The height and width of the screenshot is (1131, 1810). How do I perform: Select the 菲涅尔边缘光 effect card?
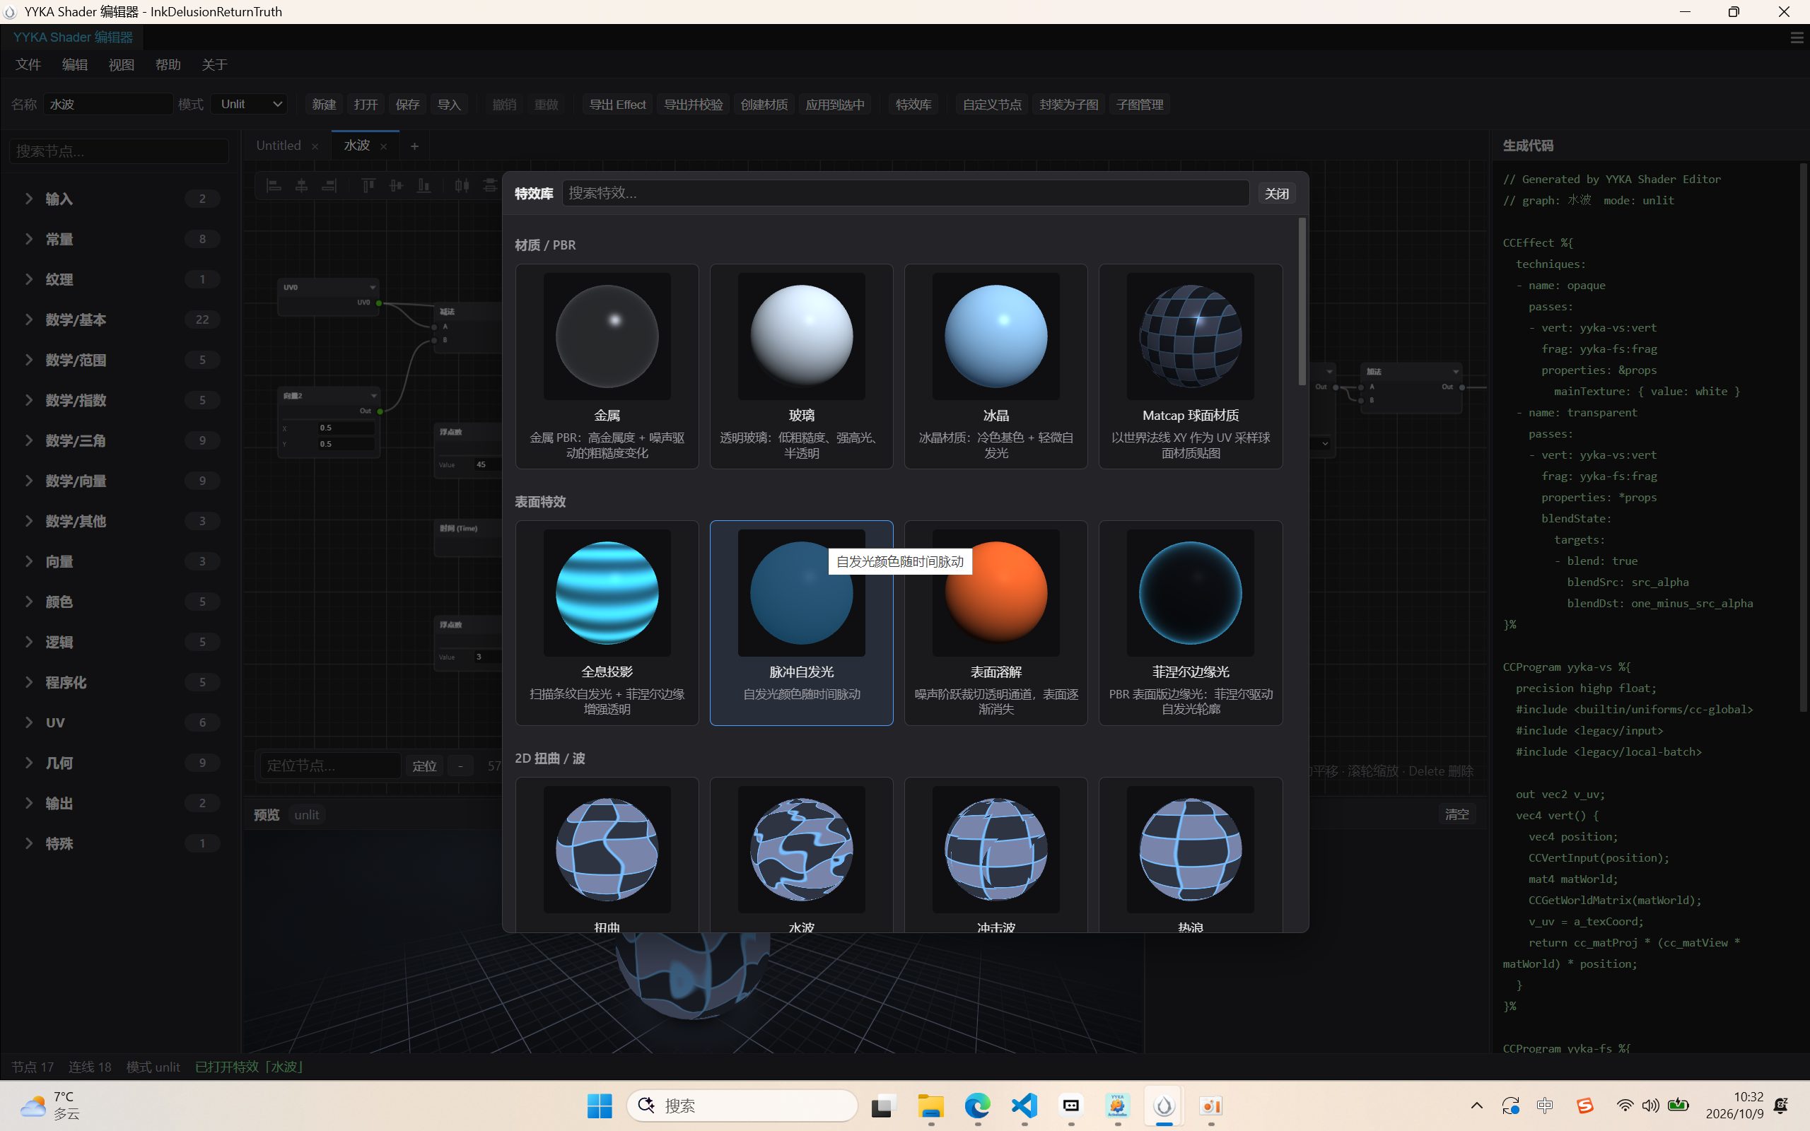pos(1191,623)
